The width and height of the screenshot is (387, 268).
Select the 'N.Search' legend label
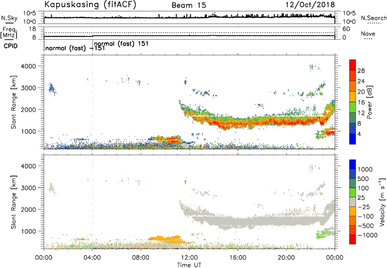coord(373,18)
